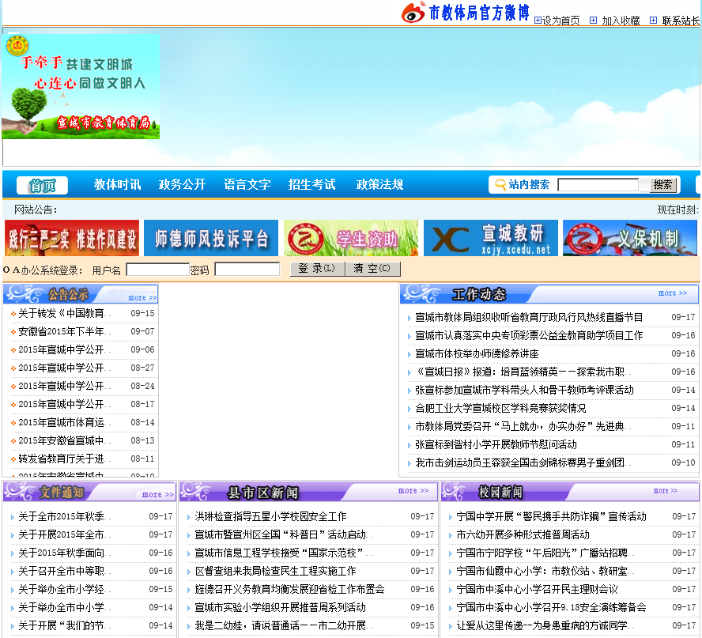
Task: Open 宣城市教体局组织收听省教育厅政风行风热线直播节目
Action: 529,318
